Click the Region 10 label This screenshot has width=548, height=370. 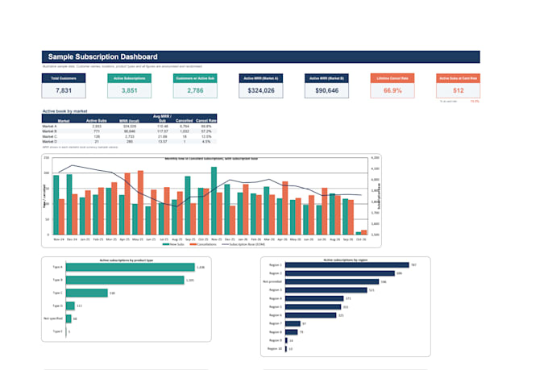pyautogui.click(x=275, y=349)
